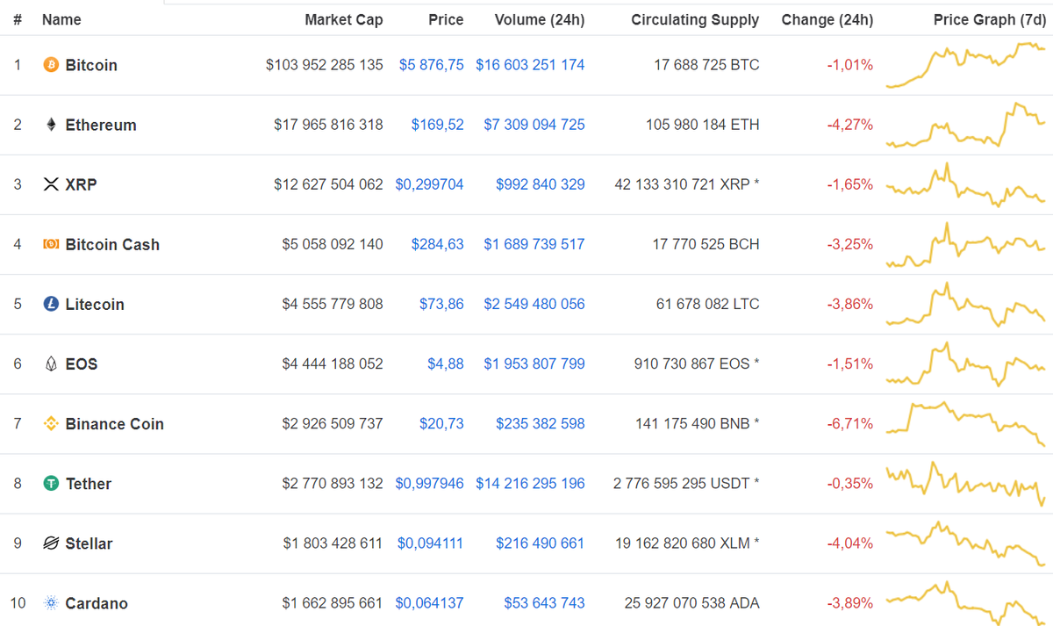Click the Stellar logo icon

[x=51, y=543]
